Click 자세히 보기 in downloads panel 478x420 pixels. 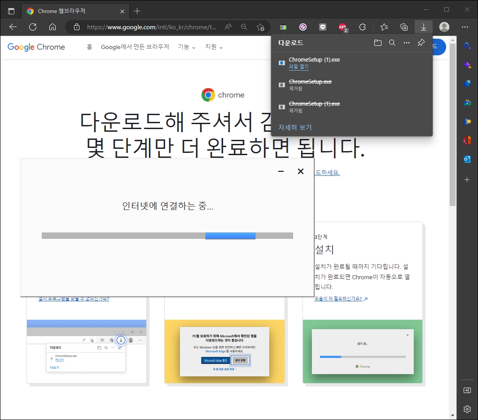pyautogui.click(x=295, y=127)
